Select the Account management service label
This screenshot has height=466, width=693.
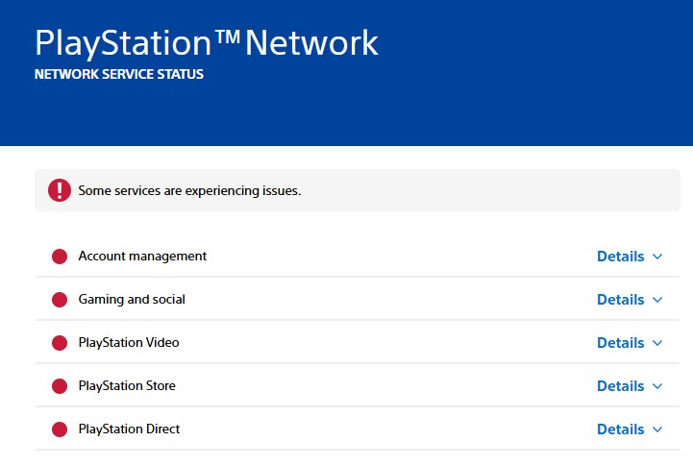pos(142,257)
